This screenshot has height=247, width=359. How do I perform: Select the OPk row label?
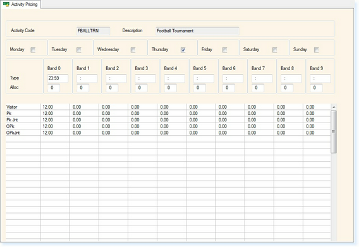coord(10,126)
